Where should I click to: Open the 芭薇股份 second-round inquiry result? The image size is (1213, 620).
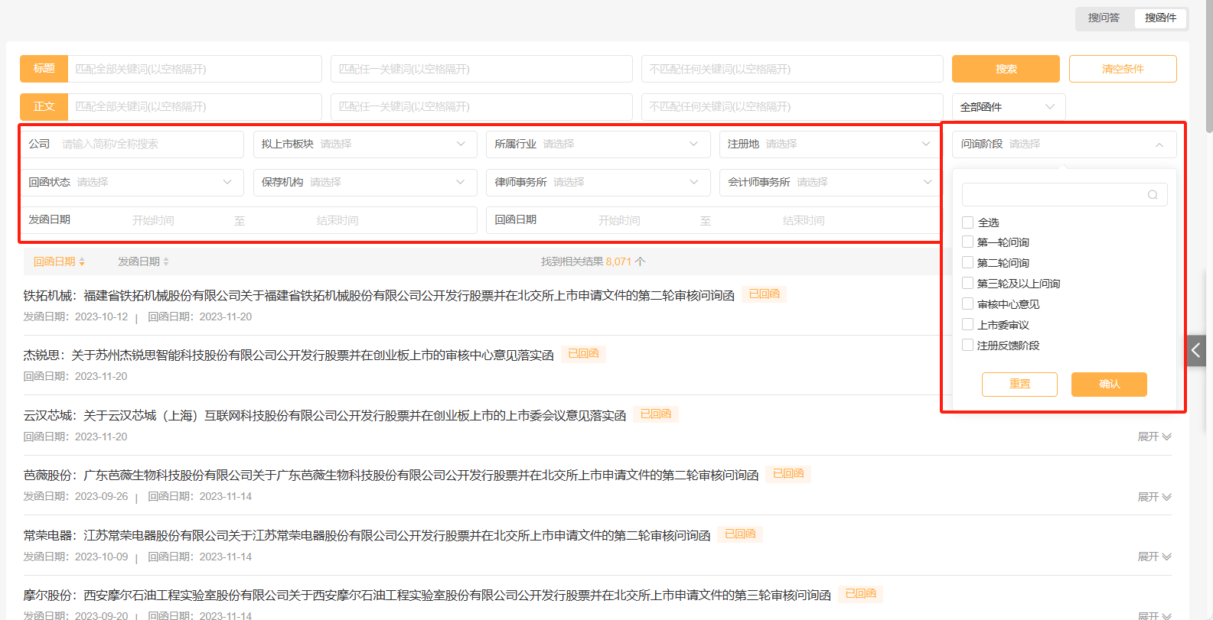[x=391, y=475]
